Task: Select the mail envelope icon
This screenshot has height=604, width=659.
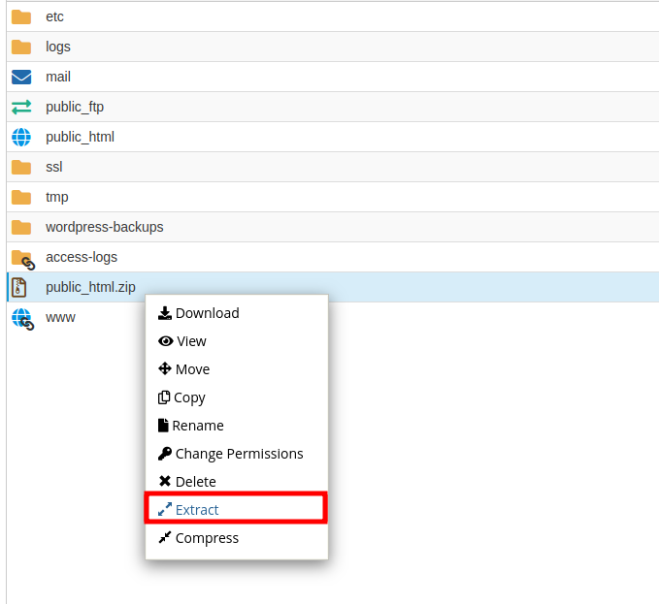Action: point(21,78)
